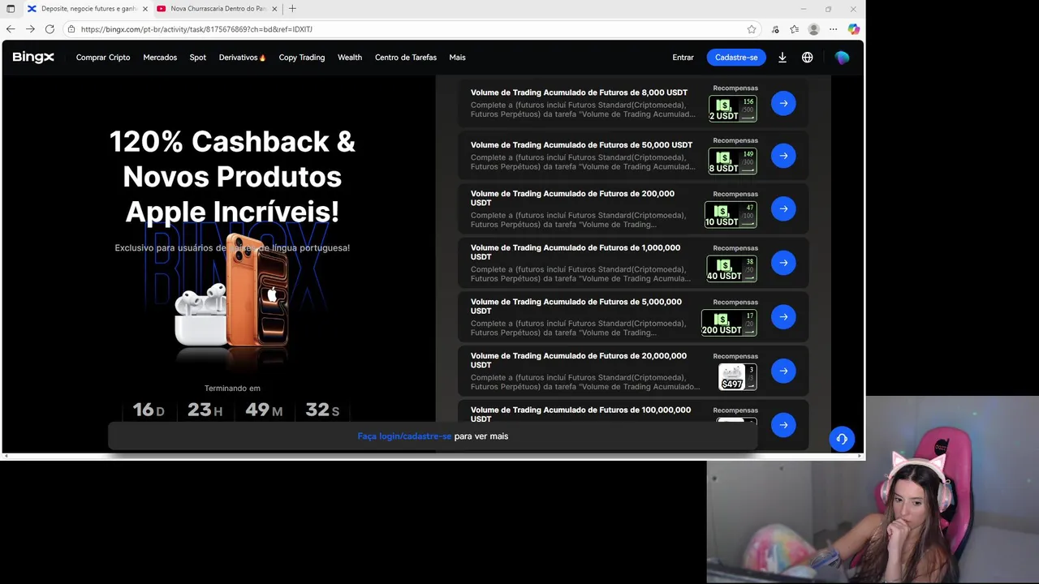This screenshot has width=1039, height=584.
Task: Open the Mercados menu
Action: click(160, 58)
